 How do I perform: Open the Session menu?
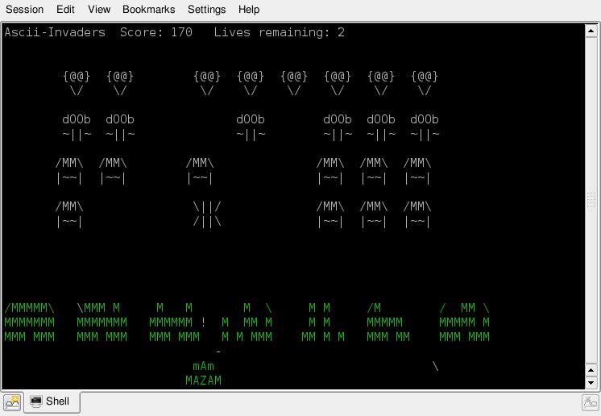click(x=24, y=10)
